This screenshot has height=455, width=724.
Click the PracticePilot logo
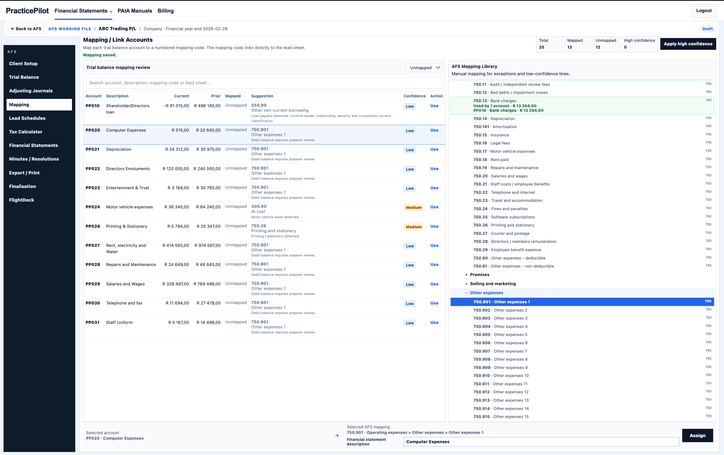[27, 11]
